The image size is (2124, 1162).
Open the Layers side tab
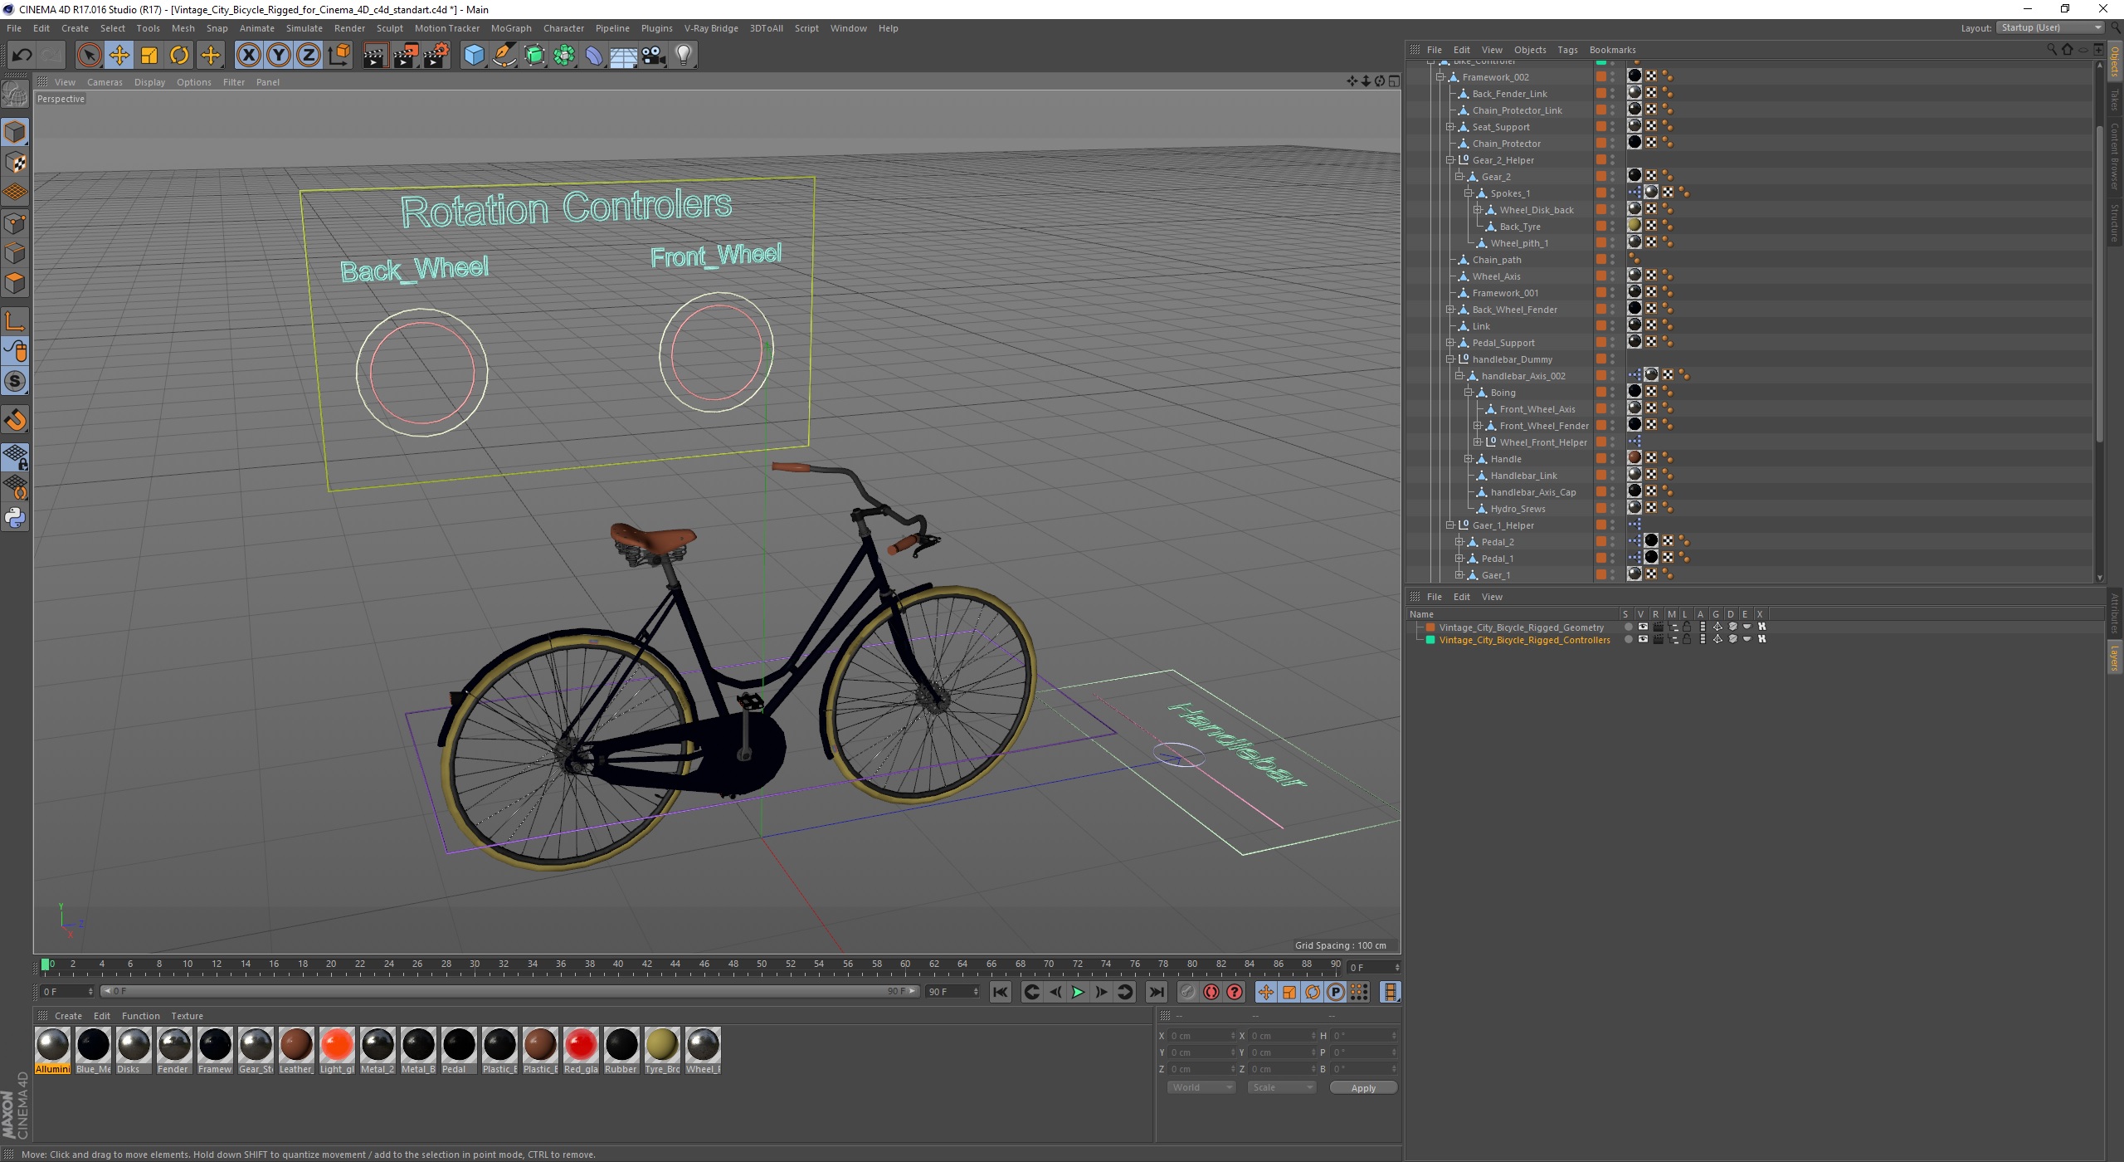2115,657
